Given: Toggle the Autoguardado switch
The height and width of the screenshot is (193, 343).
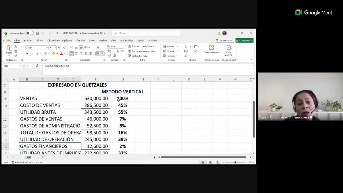Looking at the screenshot, I should (30, 33).
